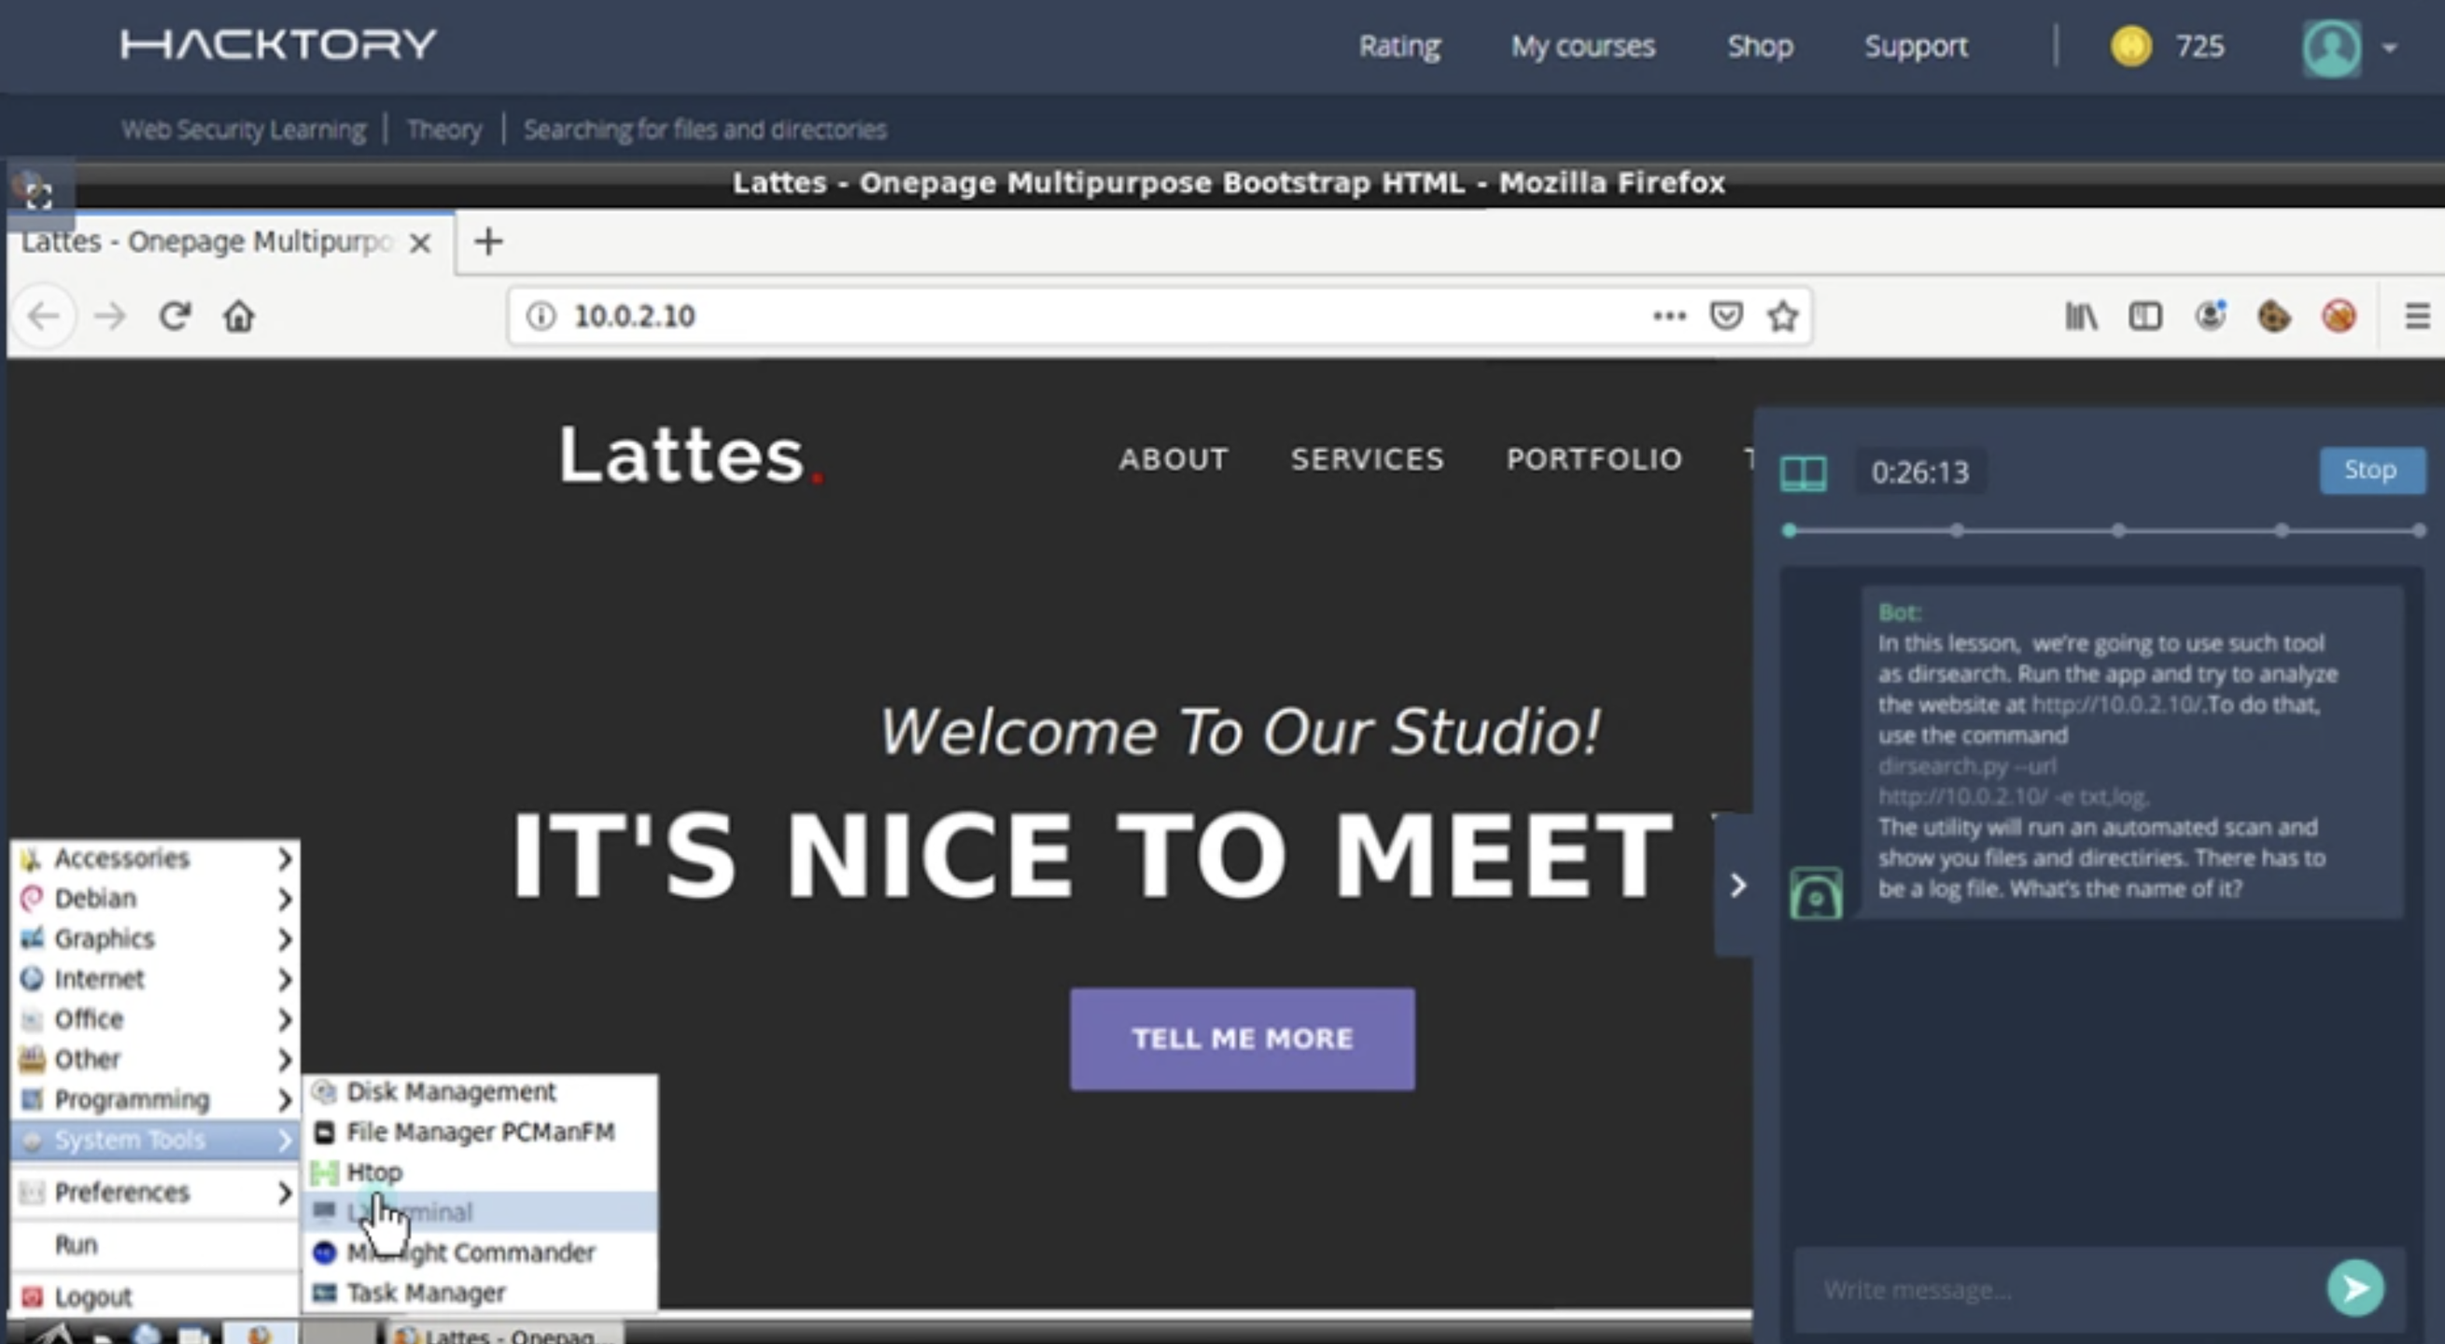The image size is (2445, 1344).
Task: Toggle fullscreen icon at top-left of VM
Action: coord(38,195)
